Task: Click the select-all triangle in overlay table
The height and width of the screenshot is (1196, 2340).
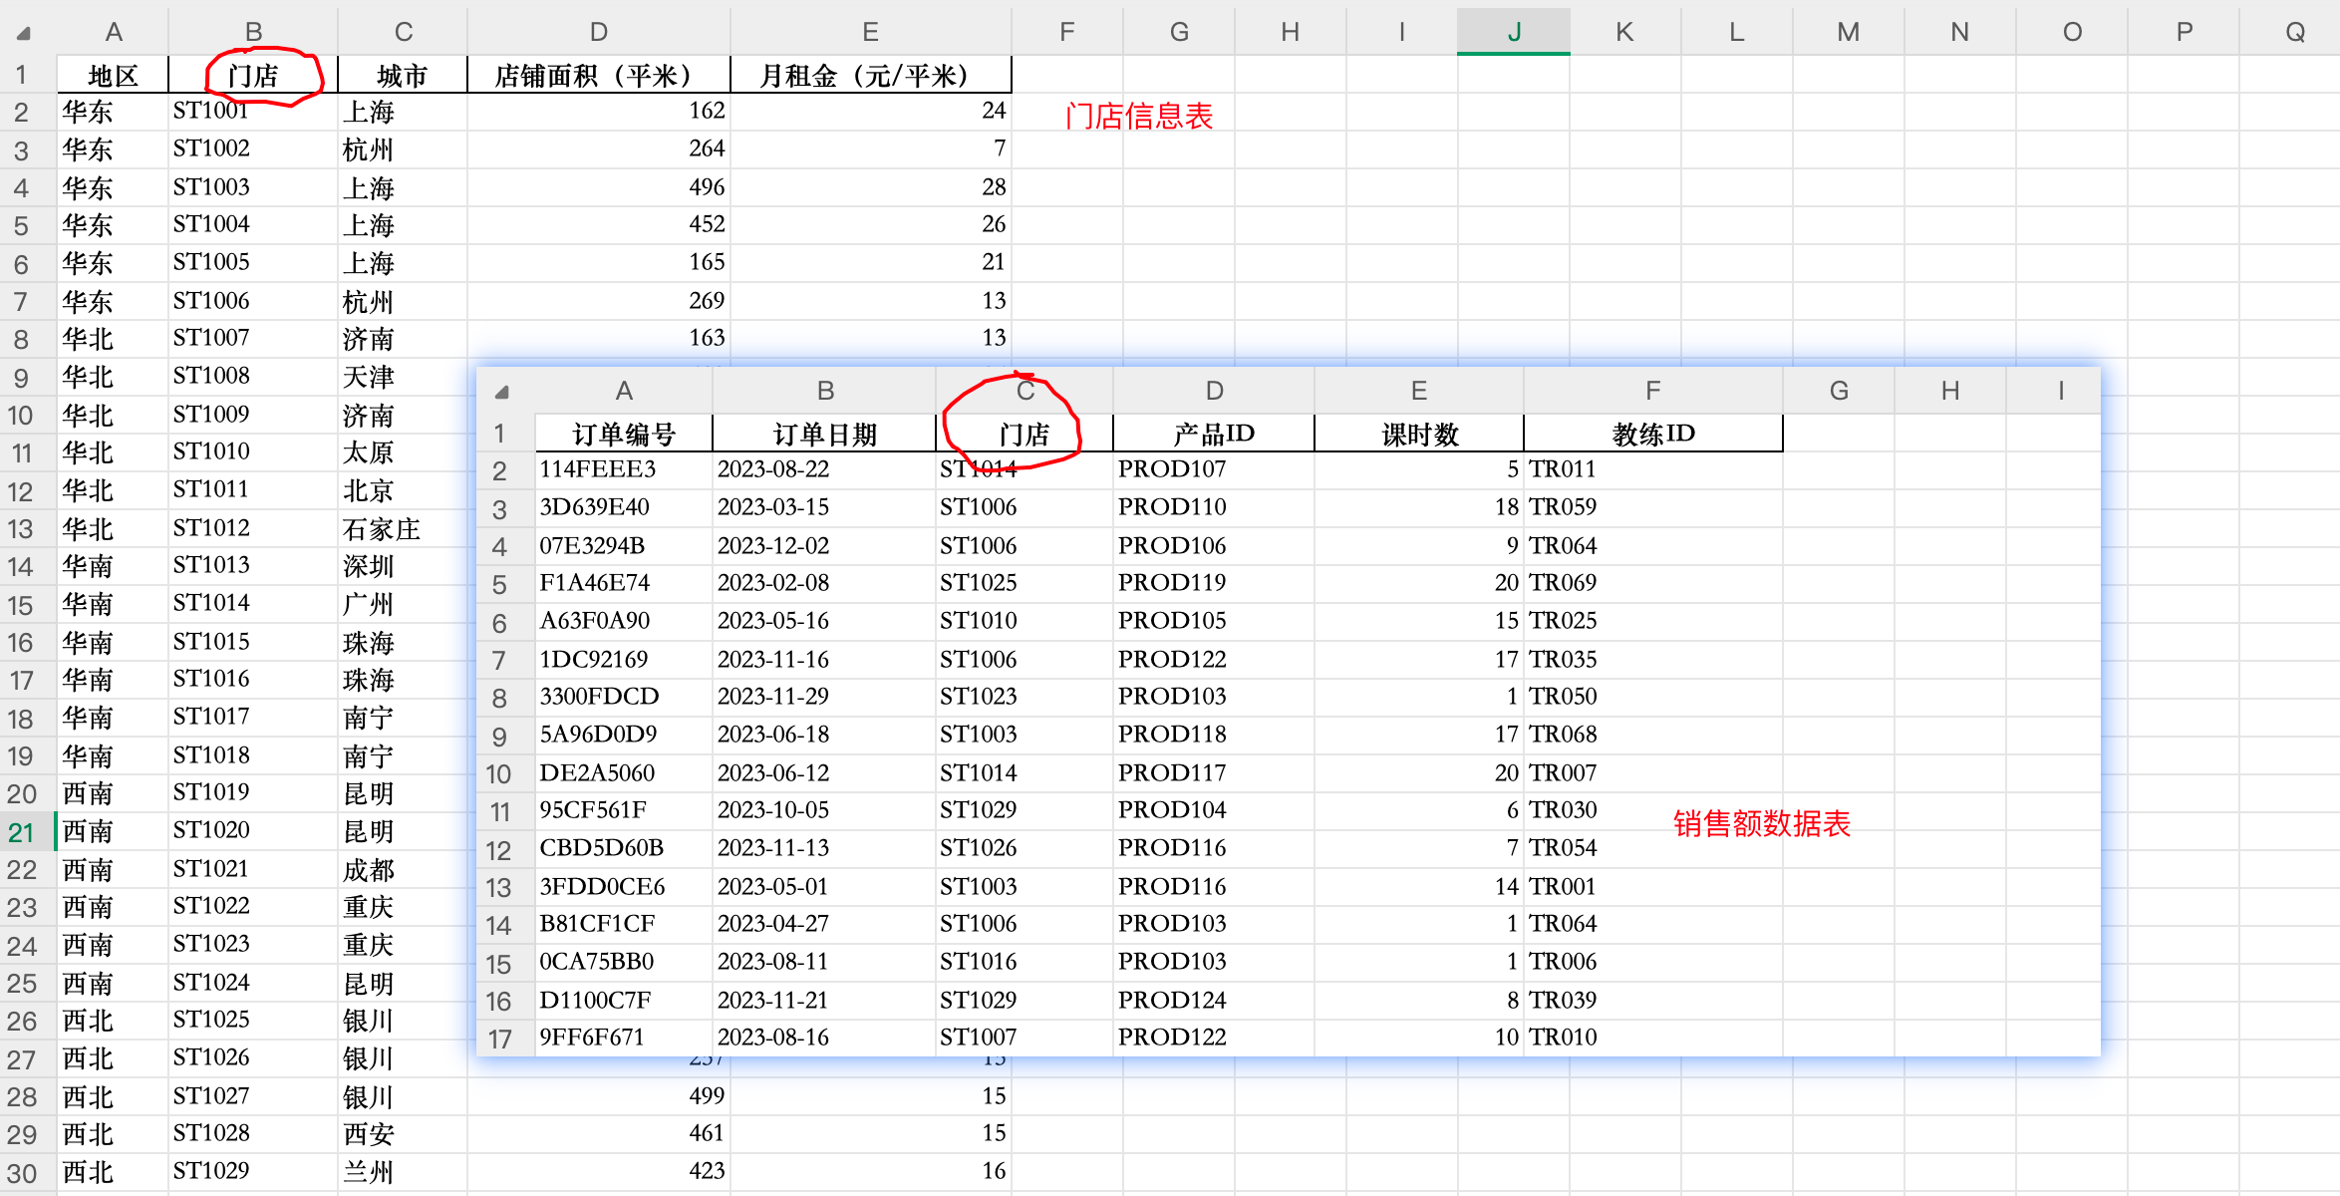Action: pos(501,392)
